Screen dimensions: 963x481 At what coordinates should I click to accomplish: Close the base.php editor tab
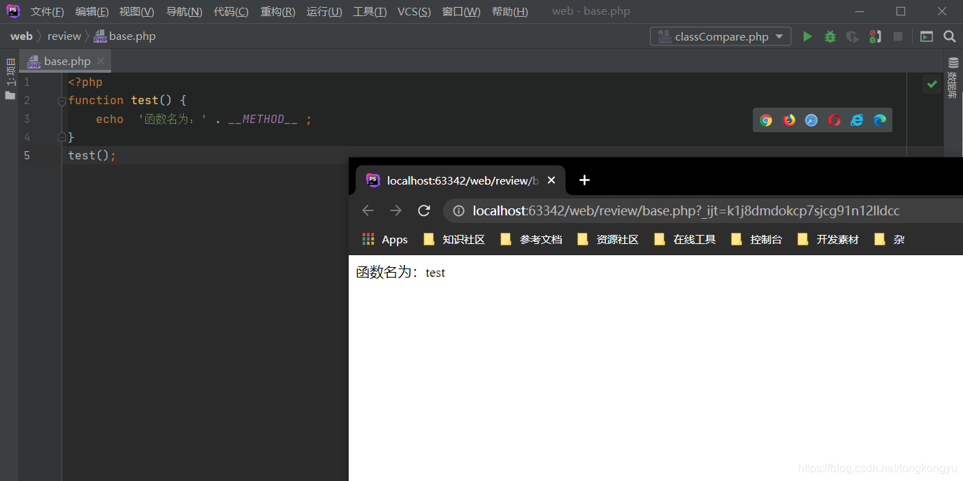[x=101, y=61]
